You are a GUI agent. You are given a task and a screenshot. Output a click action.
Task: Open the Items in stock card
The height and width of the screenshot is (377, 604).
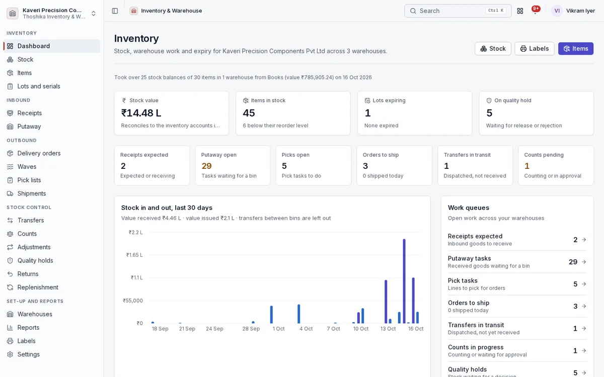(293, 113)
